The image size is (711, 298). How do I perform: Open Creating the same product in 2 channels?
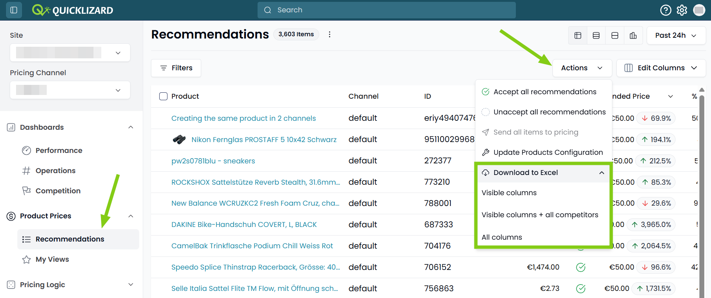(x=243, y=118)
